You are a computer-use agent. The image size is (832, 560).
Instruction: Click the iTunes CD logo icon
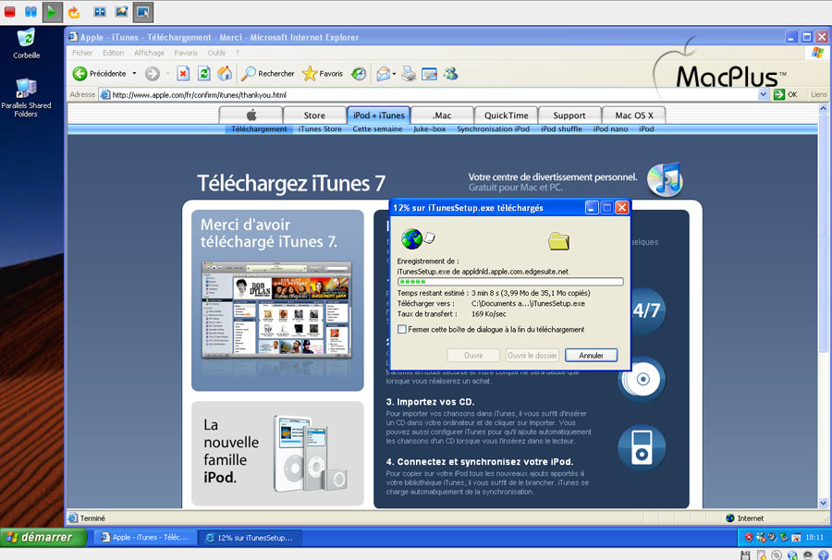coord(665,179)
